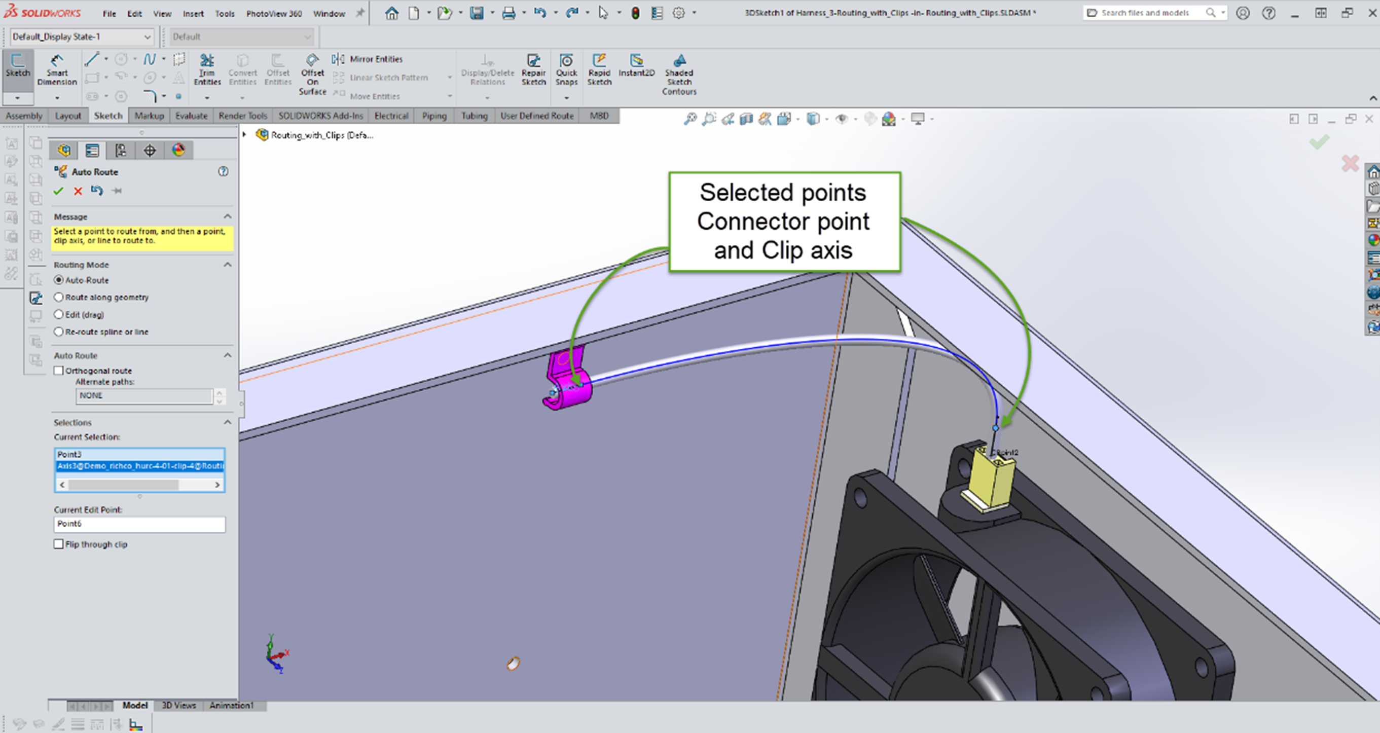Open the Smart Dimension dropdown arrow

[57, 98]
